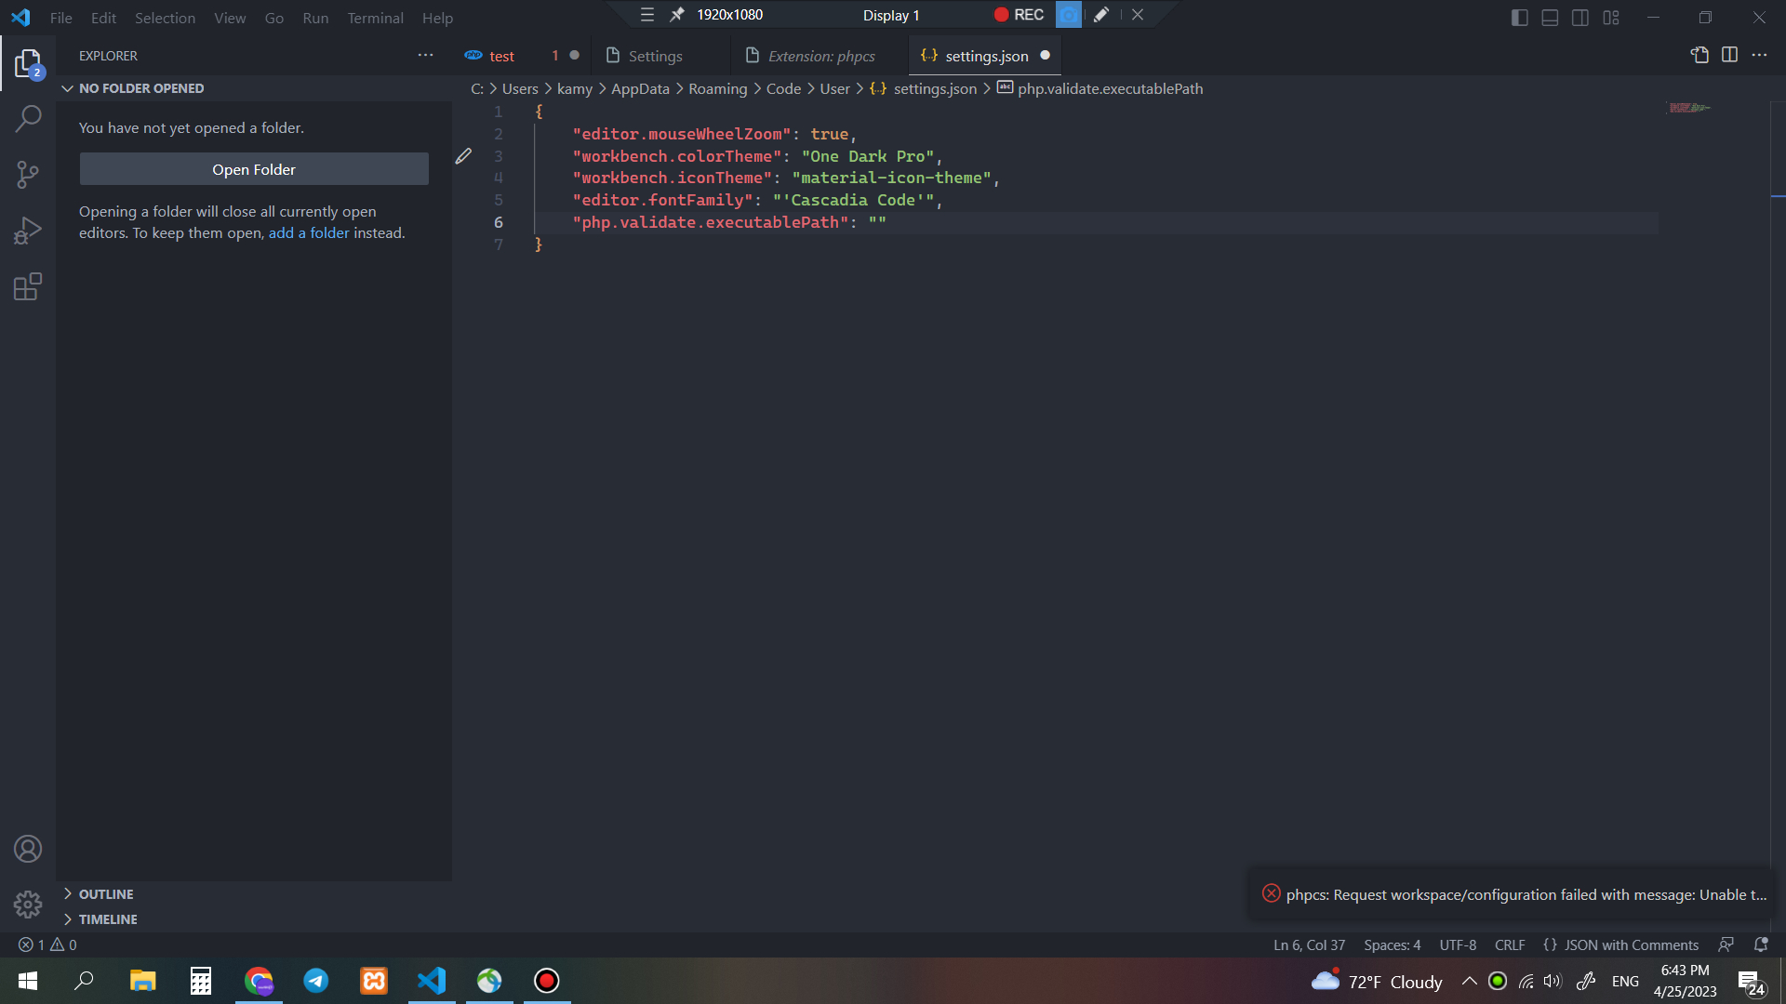1786x1004 pixels.
Task: Click the 'add a folder' link
Action: coord(309,233)
